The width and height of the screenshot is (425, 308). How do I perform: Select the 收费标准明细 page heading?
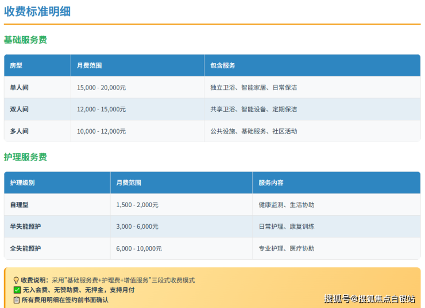(x=37, y=11)
